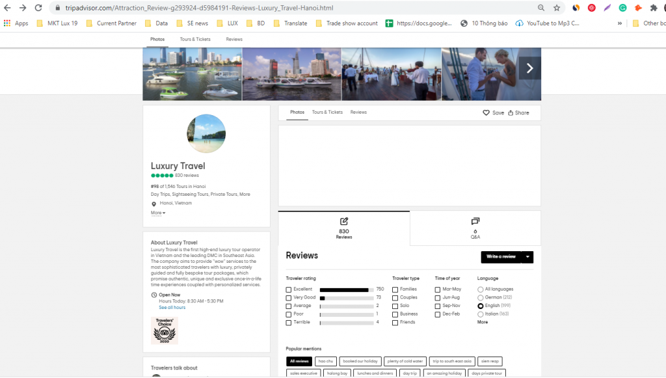The image size is (666, 378).
Task: Filter by the 'hao chu' mention tag
Action: [326, 362]
